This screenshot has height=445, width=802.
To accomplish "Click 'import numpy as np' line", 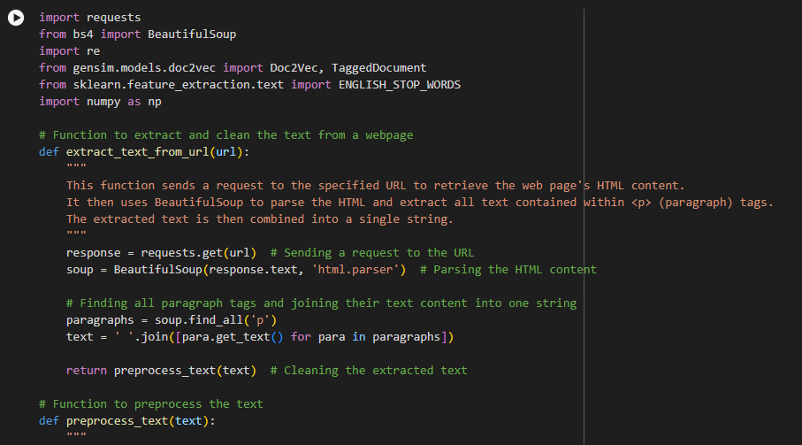I will (x=100, y=102).
